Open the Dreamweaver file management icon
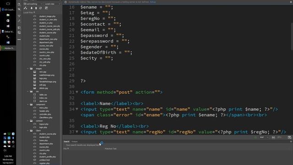The height and width of the screenshot is (165, 293). (x=19, y=9)
